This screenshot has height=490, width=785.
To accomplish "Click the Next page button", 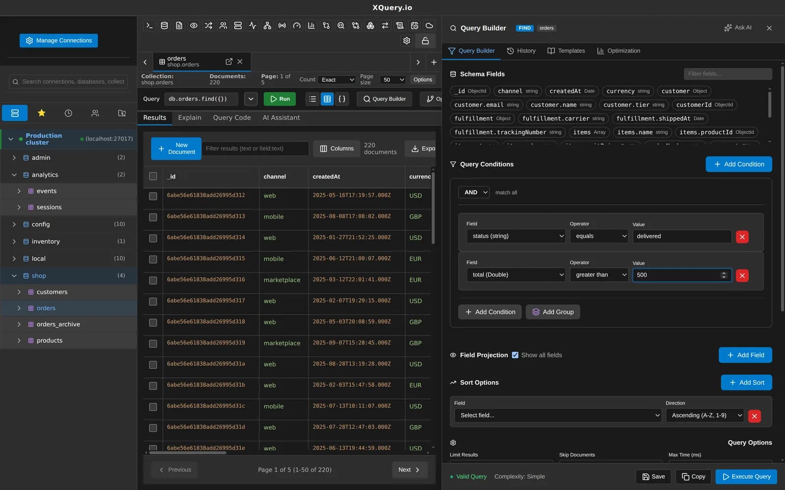I will pyautogui.click(x=410, y=470).
